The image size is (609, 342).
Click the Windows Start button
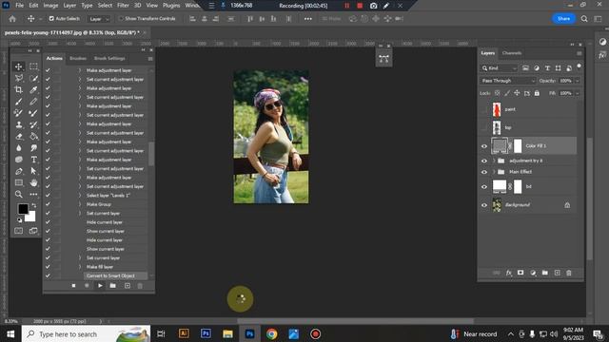point(10,333)
